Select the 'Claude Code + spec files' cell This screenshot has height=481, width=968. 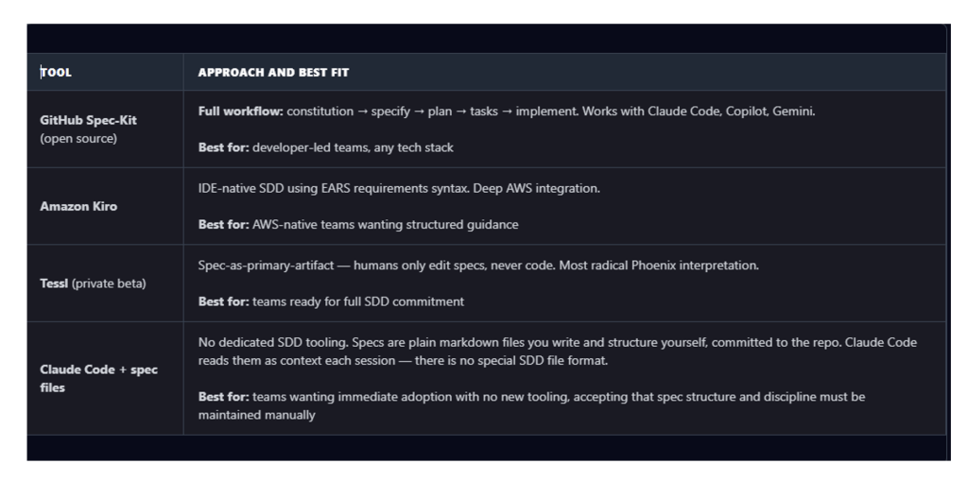98,378
